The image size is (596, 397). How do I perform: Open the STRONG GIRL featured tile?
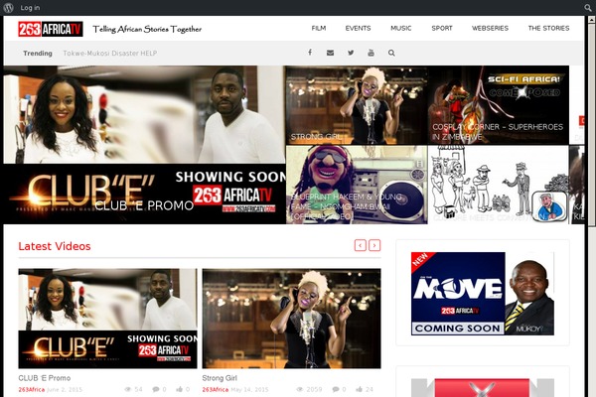pos(357,105)
